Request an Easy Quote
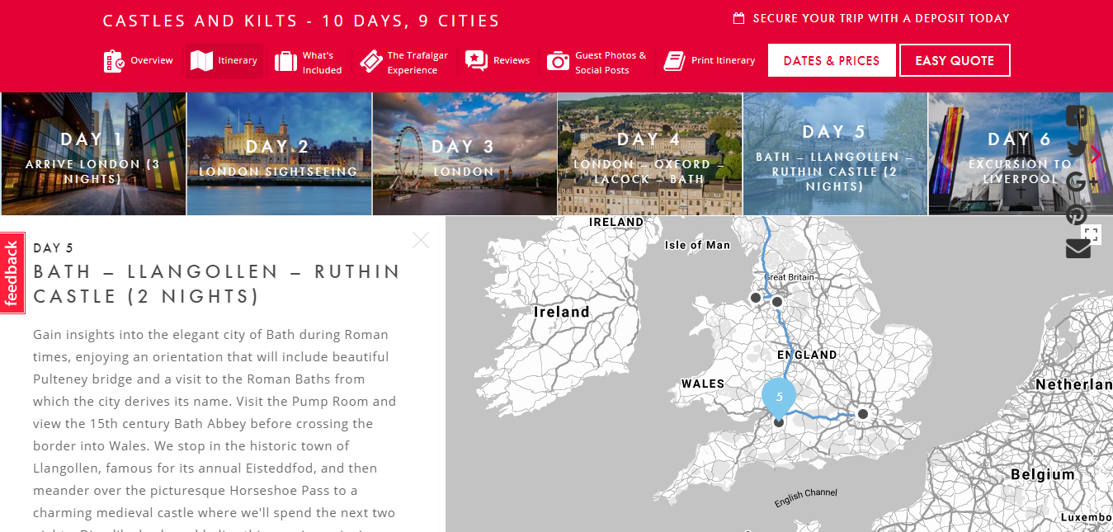This screenshot has height=532, width=1113. pyautogui.click(x=954, y=60)
